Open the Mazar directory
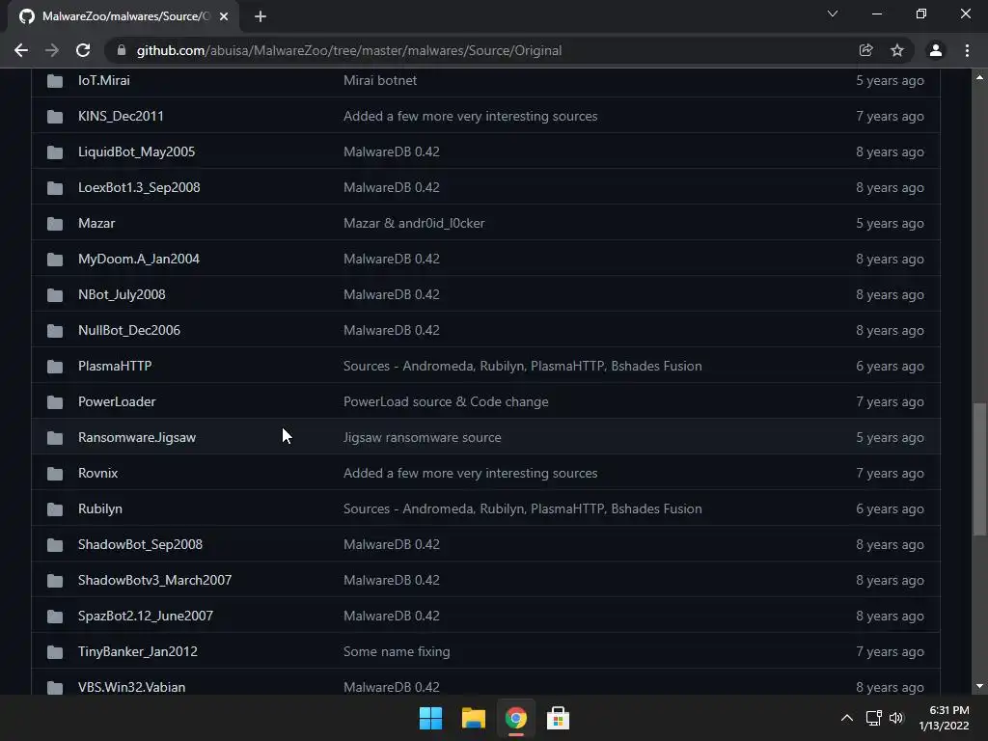 pyautogui.click(x=96, y=224)
